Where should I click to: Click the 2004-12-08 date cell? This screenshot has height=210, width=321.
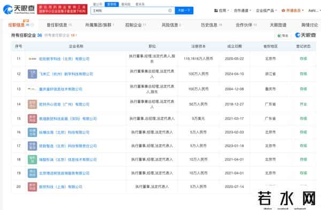coord(234,89)
